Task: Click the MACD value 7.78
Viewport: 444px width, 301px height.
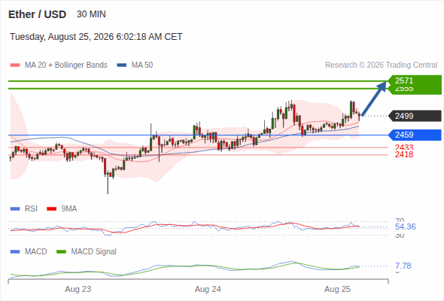Action: coord(403,266)
